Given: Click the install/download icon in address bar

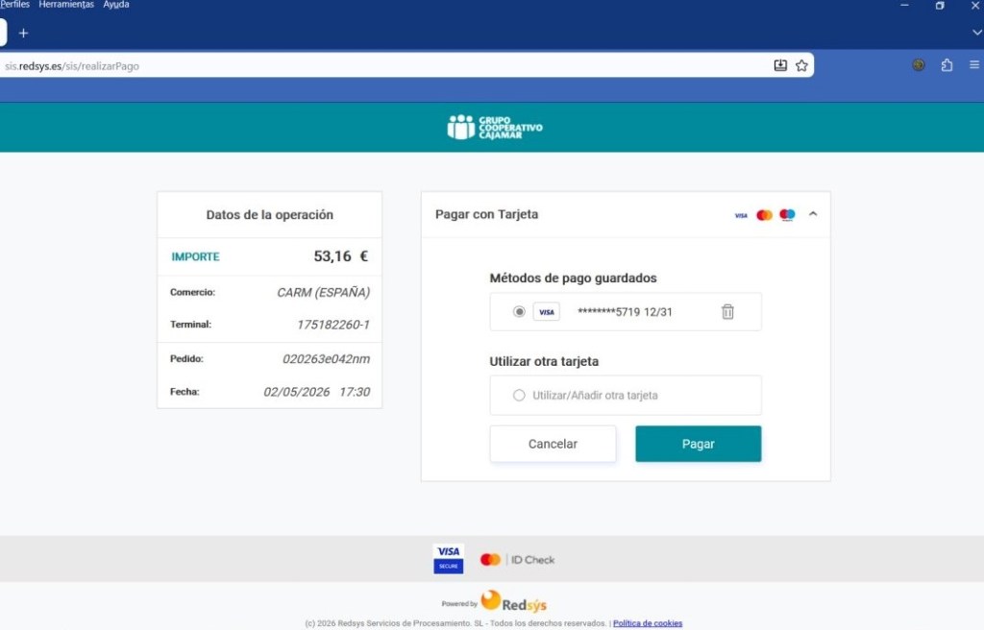Looking at the screenshot, I should click(x=780, y=65).
